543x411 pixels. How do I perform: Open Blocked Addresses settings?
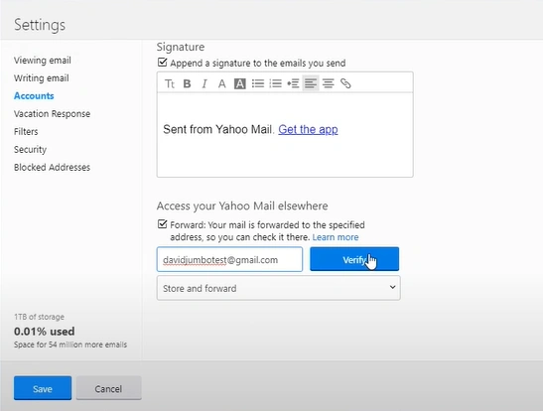[52, 167]
